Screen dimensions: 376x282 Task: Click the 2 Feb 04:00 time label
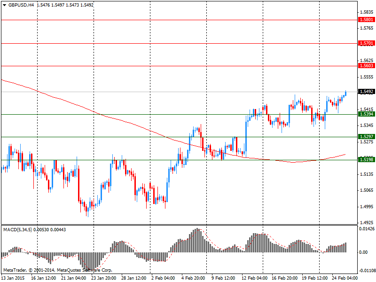click(163, 278)
